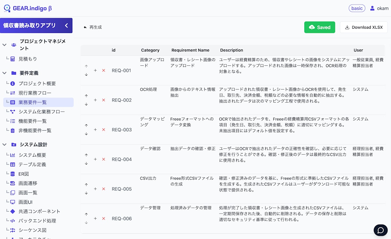
Task: Collapse the 要件定義 section
Action: [x=4, y=73]
